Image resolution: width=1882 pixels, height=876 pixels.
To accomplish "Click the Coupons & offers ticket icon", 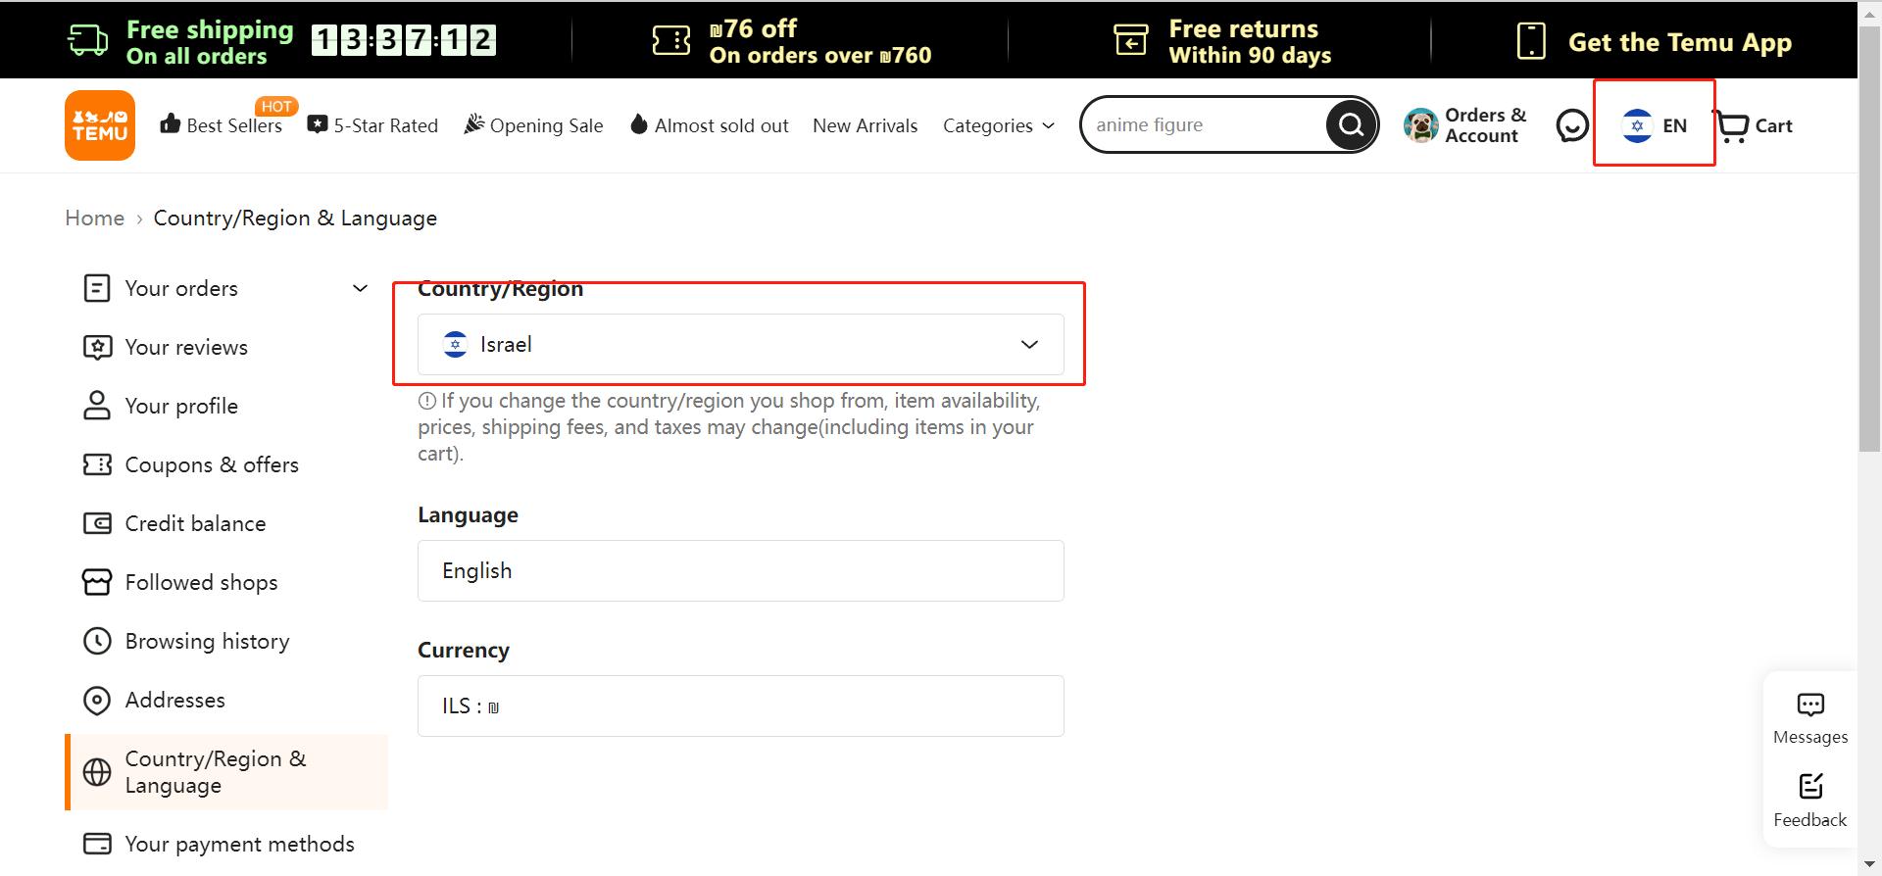I will point(97,464).
